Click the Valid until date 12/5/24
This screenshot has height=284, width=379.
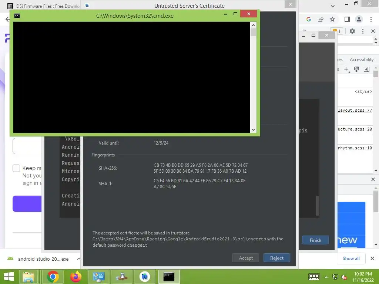coord(161,143)
